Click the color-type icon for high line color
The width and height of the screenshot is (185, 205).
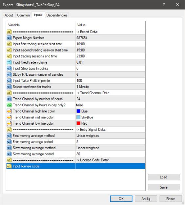[x=9, y=111]
